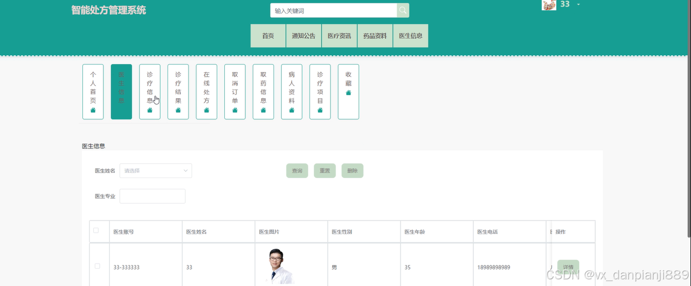Switch to the 诊疗结果 tab
The image size is (691, 286).
178,92
